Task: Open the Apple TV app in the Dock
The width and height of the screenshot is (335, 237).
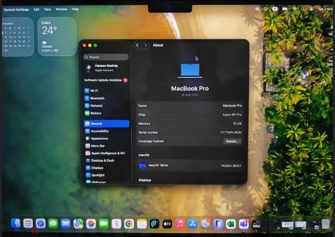Action: click(167, 224)
